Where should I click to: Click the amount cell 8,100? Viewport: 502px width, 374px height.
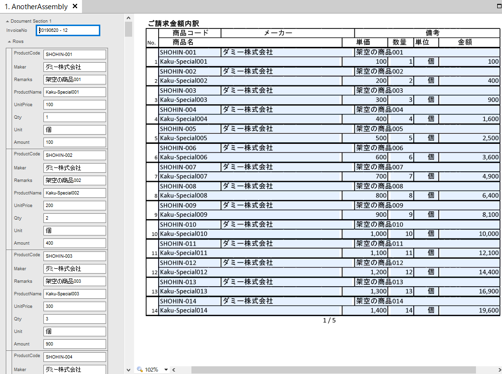click(x=469, y=214)
